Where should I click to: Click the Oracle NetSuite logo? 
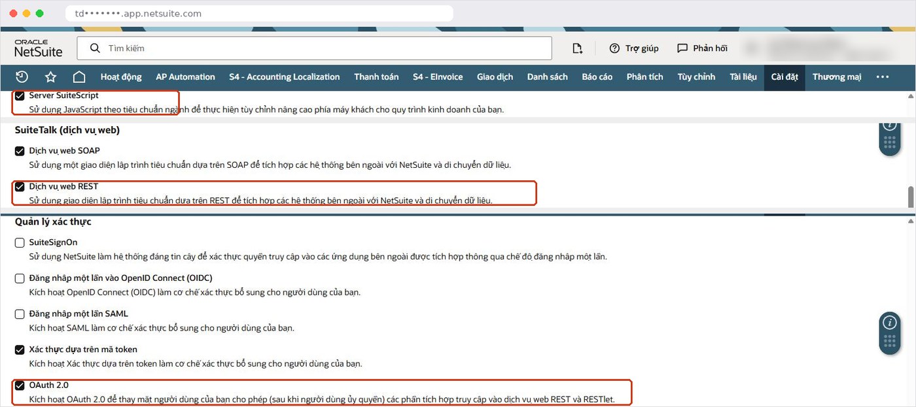pos(39,48)
